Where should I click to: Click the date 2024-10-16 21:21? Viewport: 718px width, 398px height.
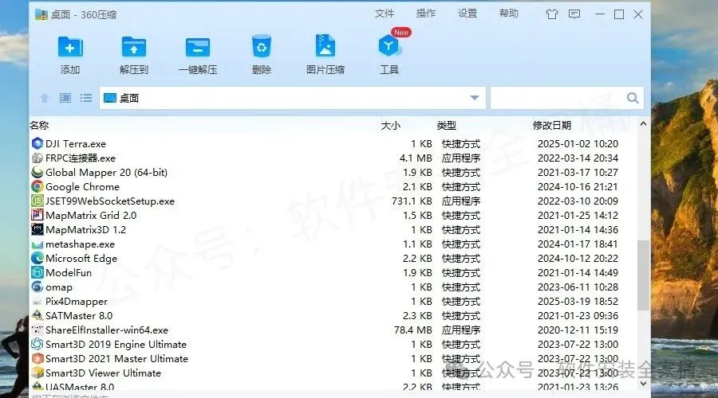(x=578, y=186)
